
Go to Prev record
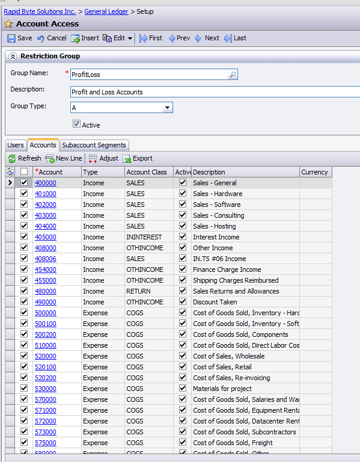click(179, 38)
